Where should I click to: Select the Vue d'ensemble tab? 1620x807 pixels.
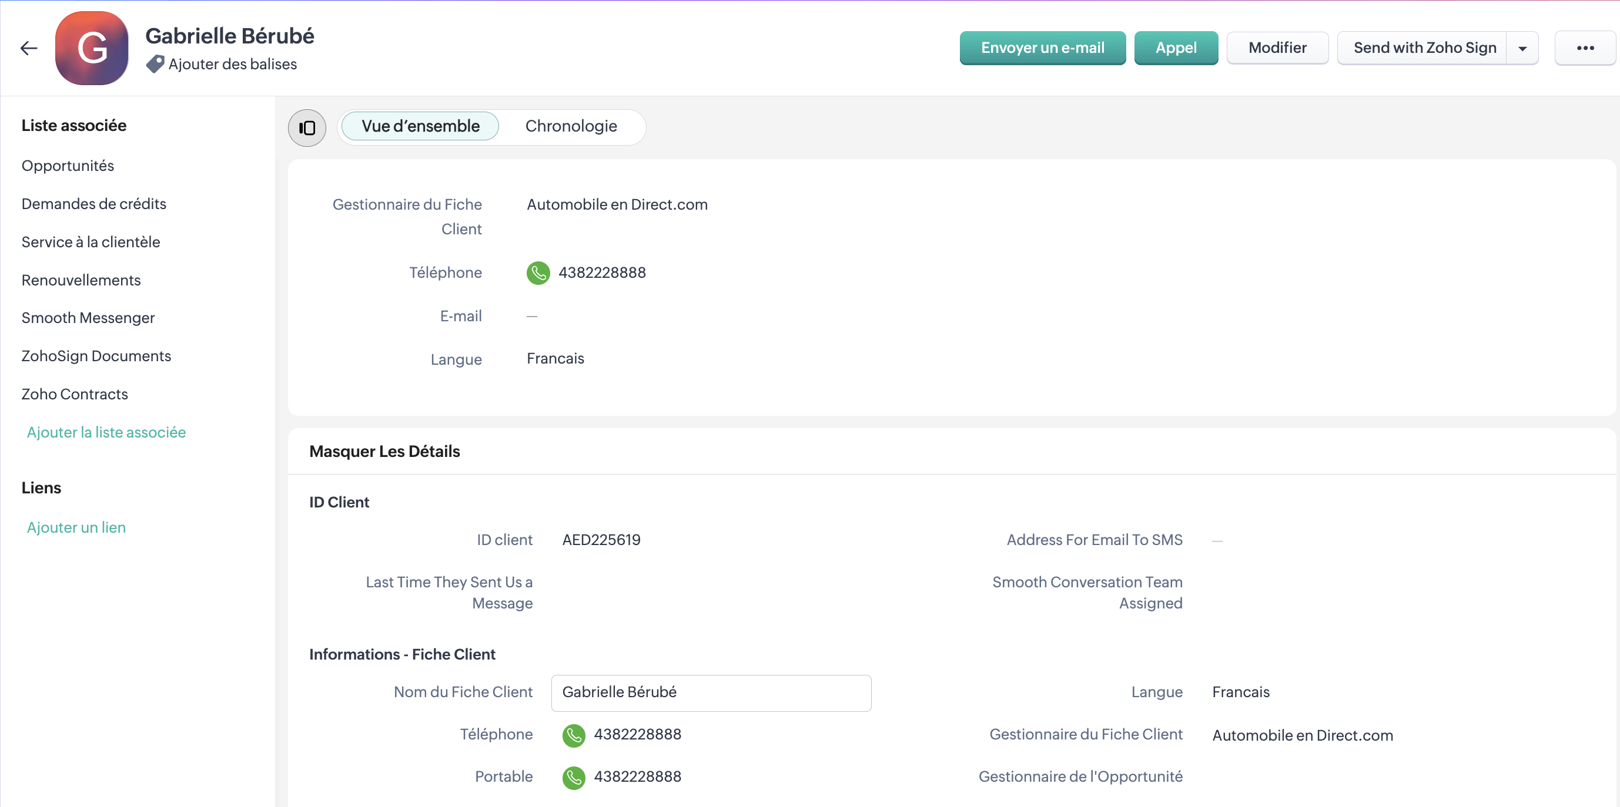[x=420, y=126]
